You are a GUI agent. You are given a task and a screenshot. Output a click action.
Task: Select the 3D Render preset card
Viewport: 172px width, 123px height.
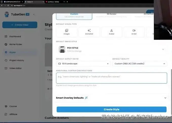112,16
